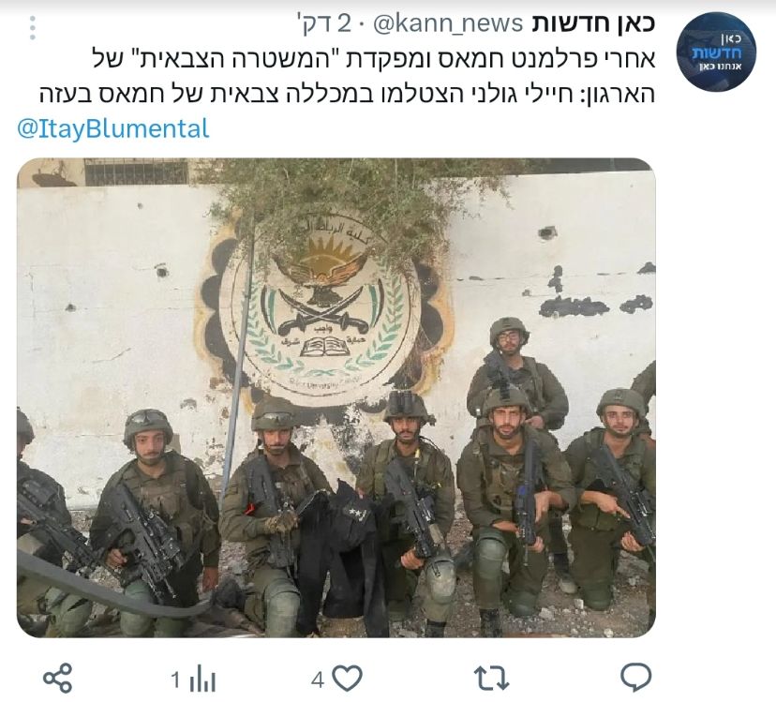
Task: Retweet using the repost arrows icon
Action: (491, 679)
